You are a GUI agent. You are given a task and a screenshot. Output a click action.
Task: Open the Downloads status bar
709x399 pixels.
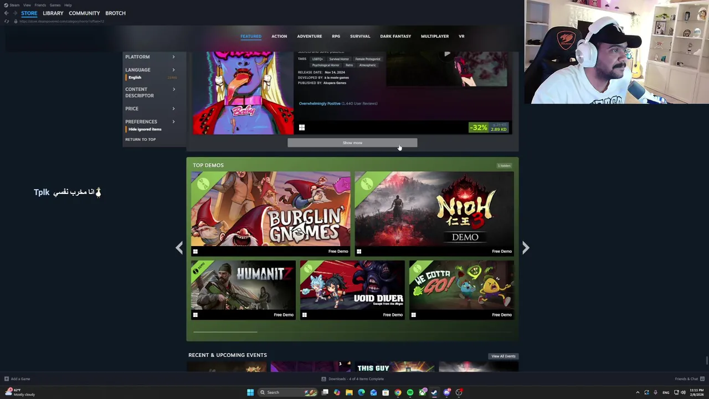point(352,379)
